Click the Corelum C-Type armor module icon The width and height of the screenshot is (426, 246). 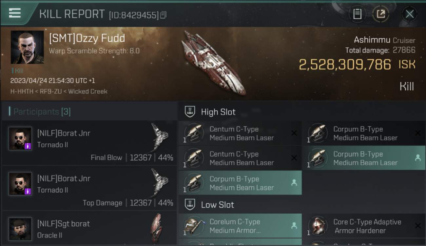pos(194,226)
